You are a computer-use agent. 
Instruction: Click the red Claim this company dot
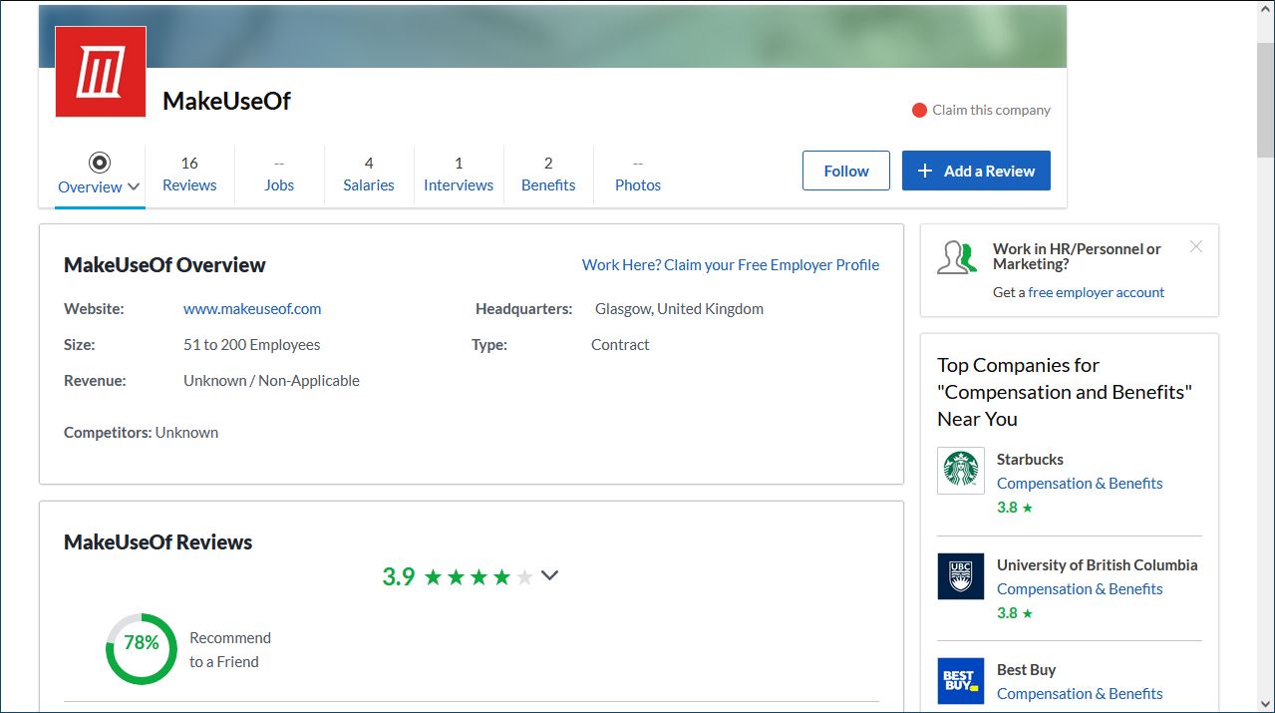[x=918, y=110]
